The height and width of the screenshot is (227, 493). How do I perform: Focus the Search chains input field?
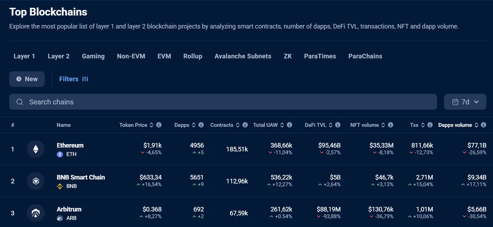pos(223,102)
